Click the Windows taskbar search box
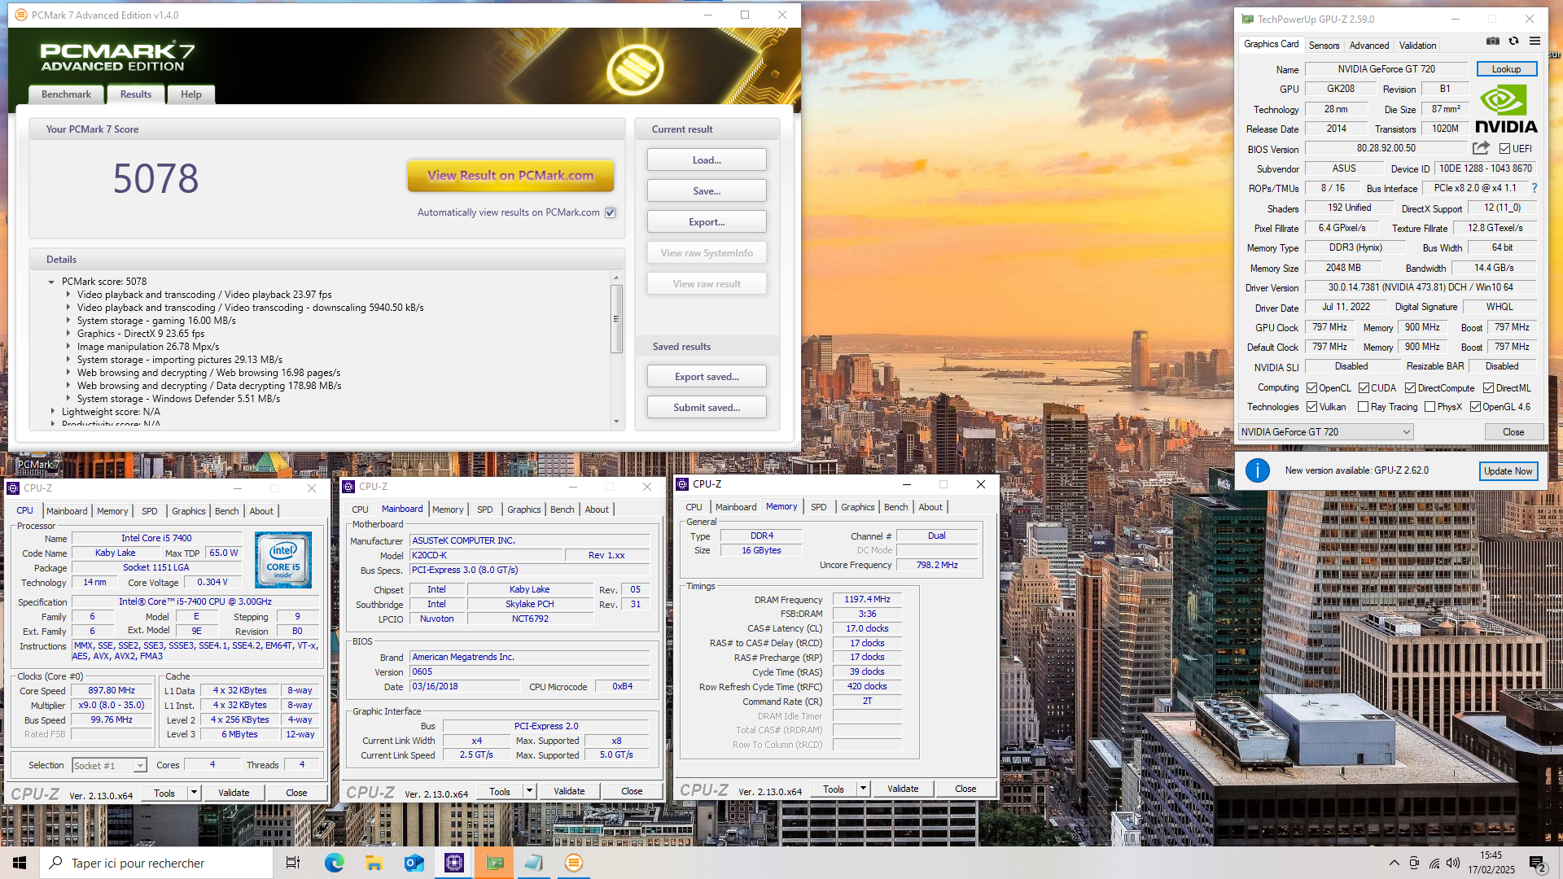Image resolution: width=1563 pixels, height=879 pixels. (156, 863)
